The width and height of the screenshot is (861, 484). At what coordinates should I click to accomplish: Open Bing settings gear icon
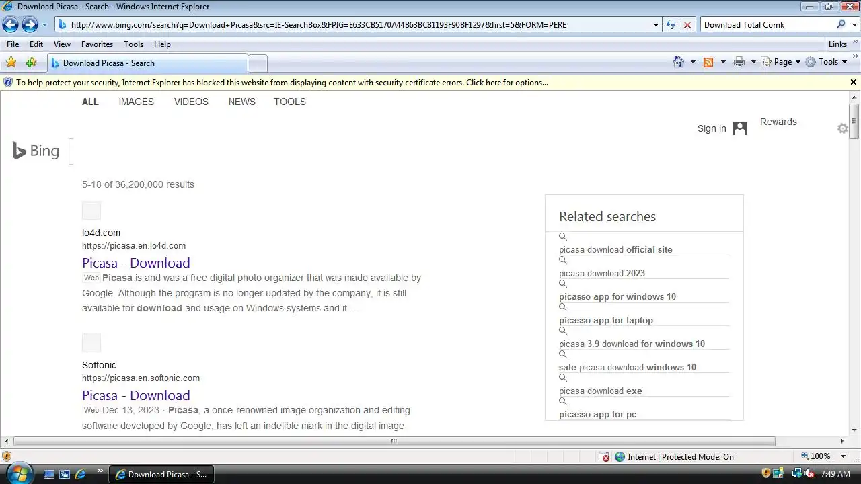(x=842, y=128)
